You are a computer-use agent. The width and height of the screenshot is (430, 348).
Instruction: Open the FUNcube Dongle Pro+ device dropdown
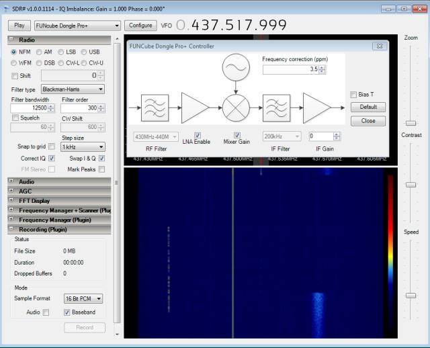(x=77, y=26)
